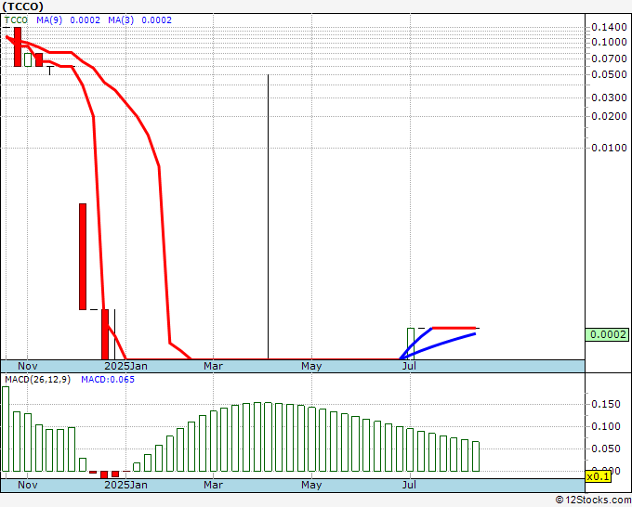Select the green 0.0002 current price tag
This screenshot has width=632, height=507.
point(609,334)
